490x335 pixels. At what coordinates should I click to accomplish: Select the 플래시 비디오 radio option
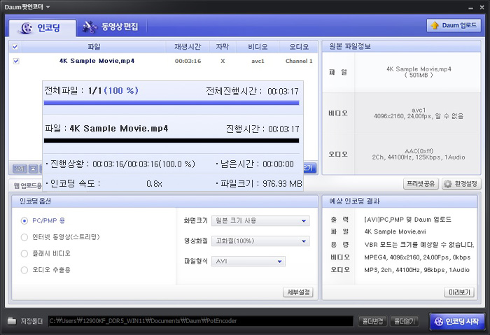(x=24, y=253)
